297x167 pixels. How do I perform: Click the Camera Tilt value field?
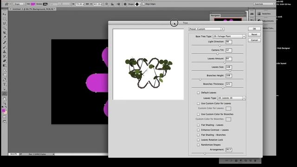click(x=229, y=50)
